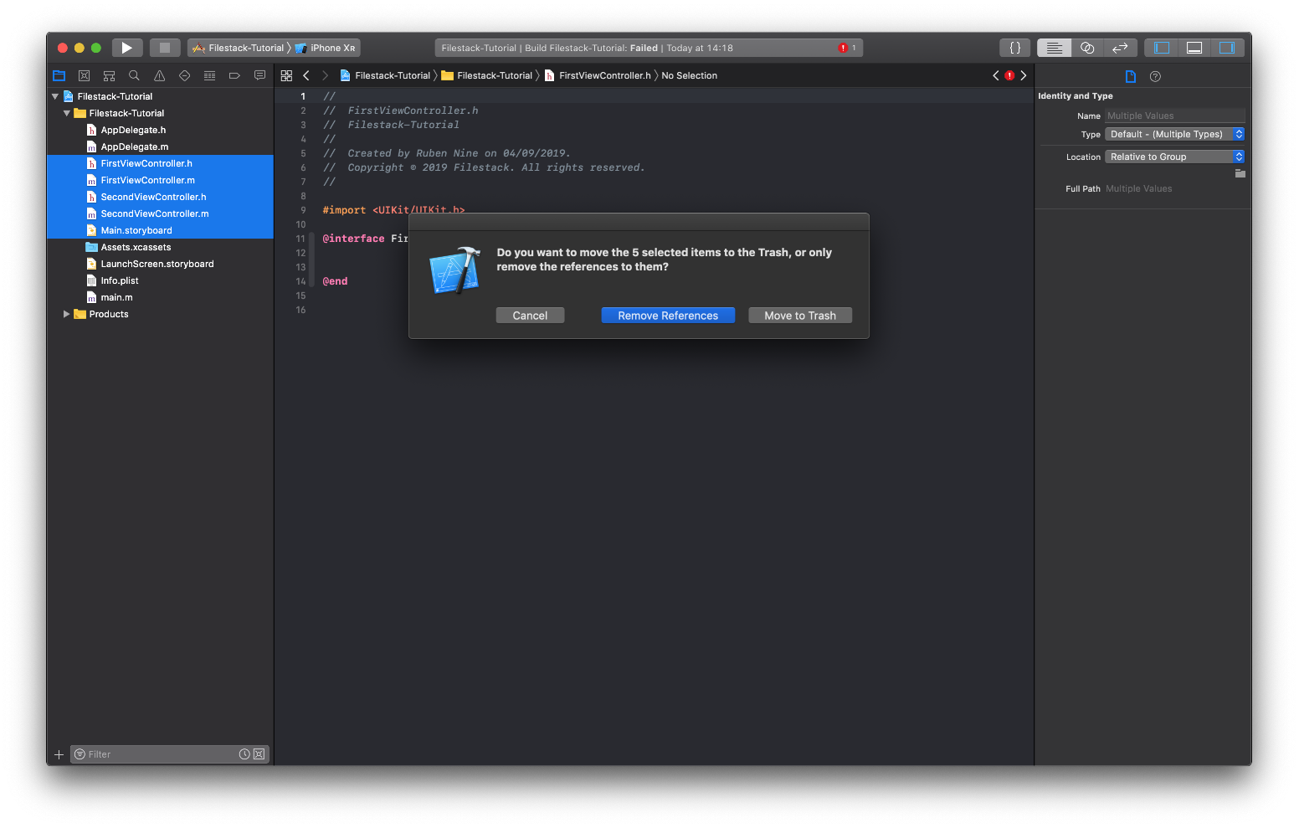Open the Filestack-Tutorial scheme selector

[x=239, y=48]
